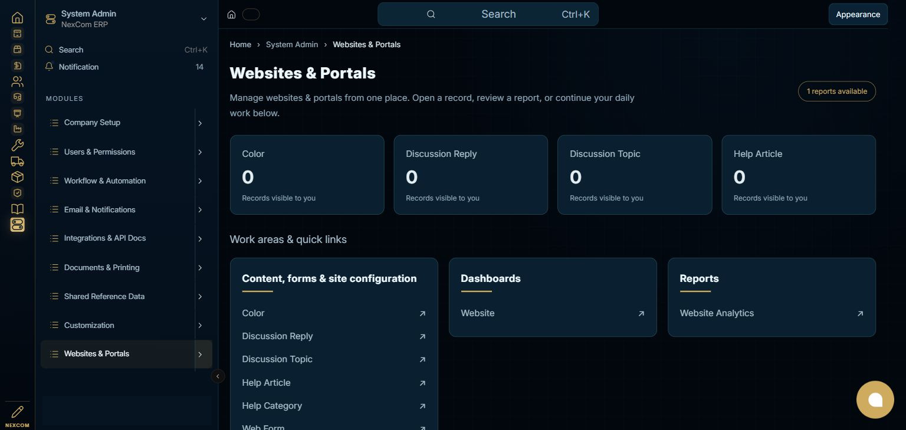Open the delivery truck icon in the rail
The height and width of the screenshot is (430, 906).
(x=17, y=161)
